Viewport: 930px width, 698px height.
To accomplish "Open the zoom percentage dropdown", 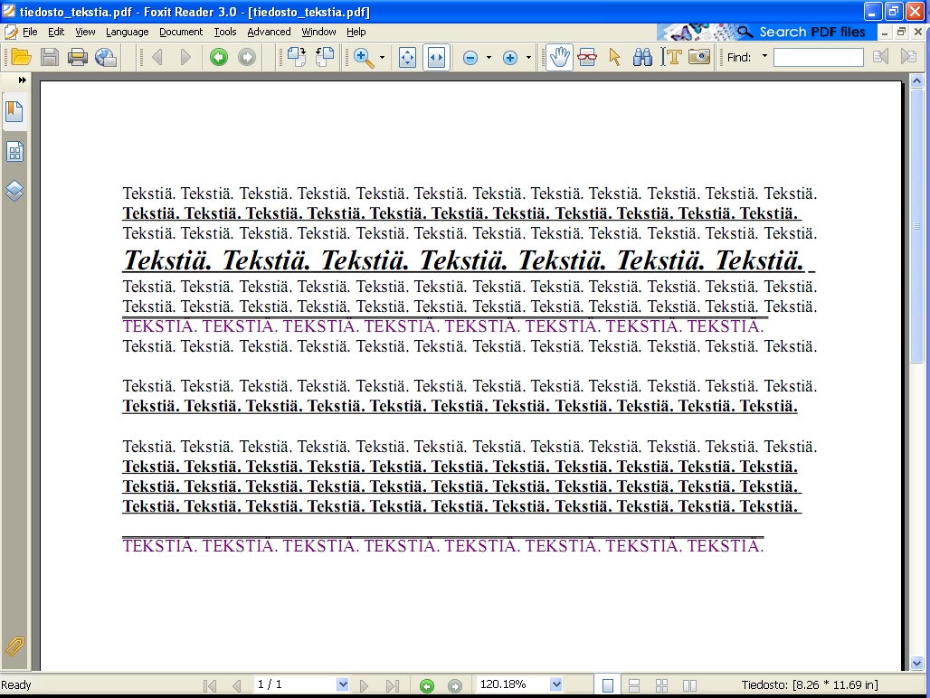I will (x=556, y=685).
